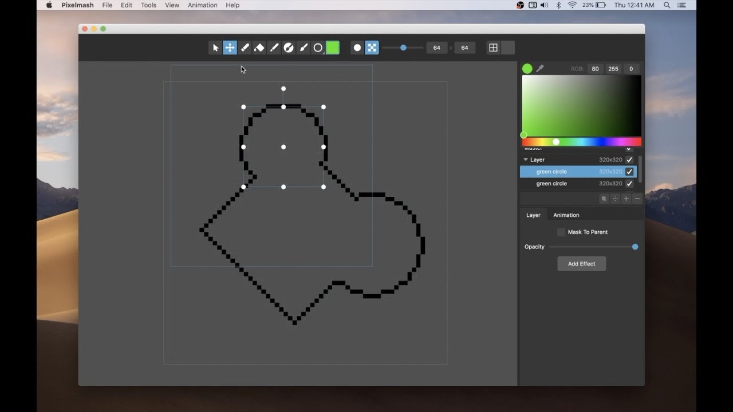Click the red RGB value field showing 80
This screenshot has height=412, width=733.
[596, 69]
